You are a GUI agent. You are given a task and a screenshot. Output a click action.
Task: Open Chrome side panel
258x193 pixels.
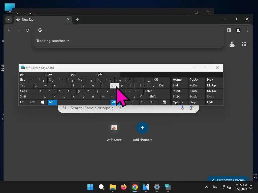pos(229,30)
